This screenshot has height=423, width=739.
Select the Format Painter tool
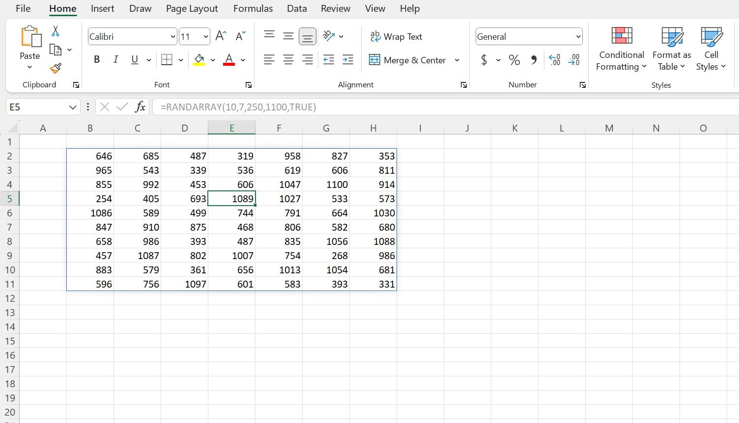[x=56, y=69]
